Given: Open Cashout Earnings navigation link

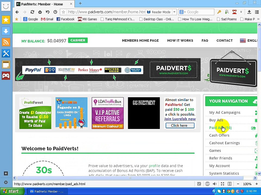Looking at the screenshot, I should click(x=224, y=143).
